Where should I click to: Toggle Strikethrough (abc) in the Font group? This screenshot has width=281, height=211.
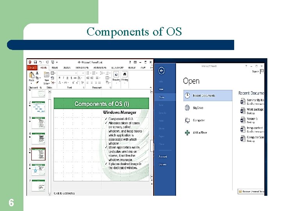(x=75, y=78)
